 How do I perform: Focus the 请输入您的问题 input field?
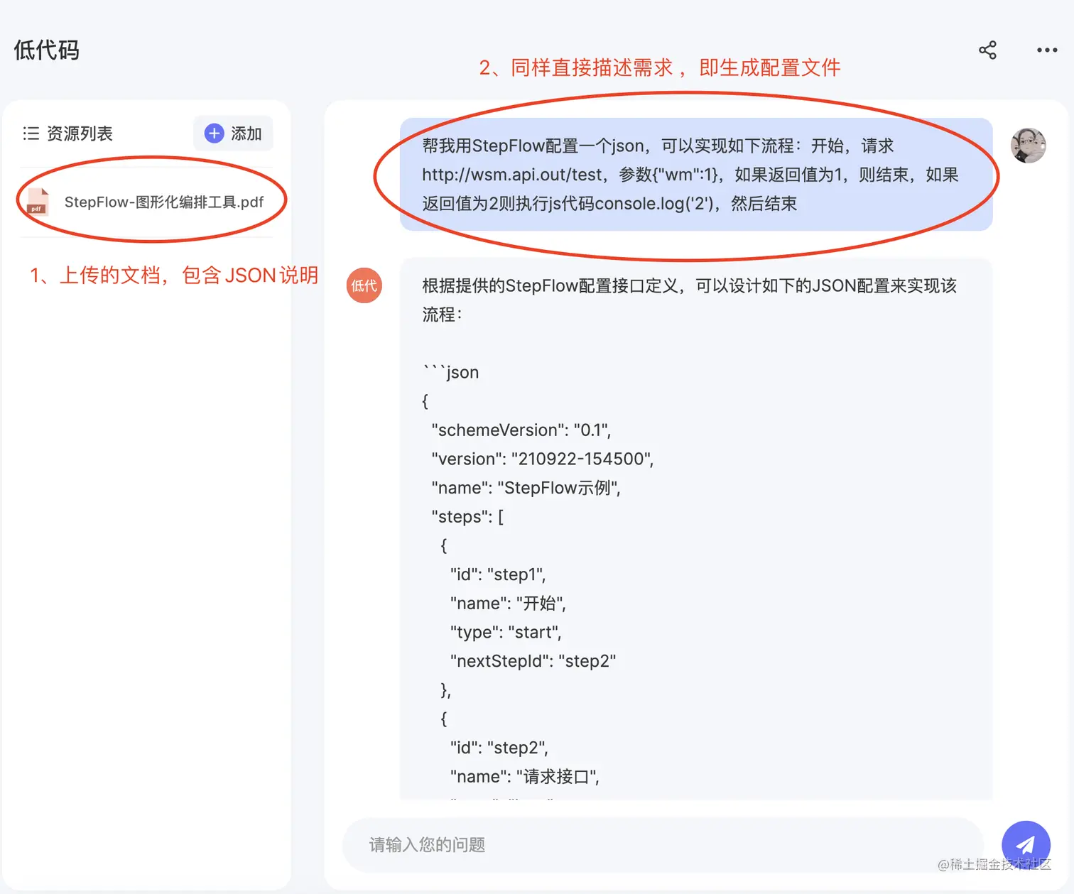pos(663,845)
